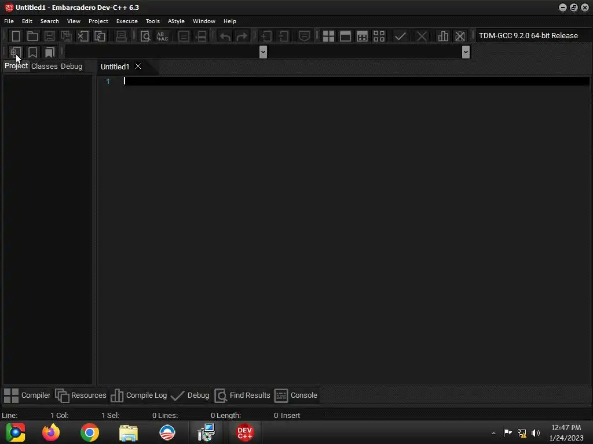
Task: Click the Toggle bookmark icon
Action: click(32, 52)
